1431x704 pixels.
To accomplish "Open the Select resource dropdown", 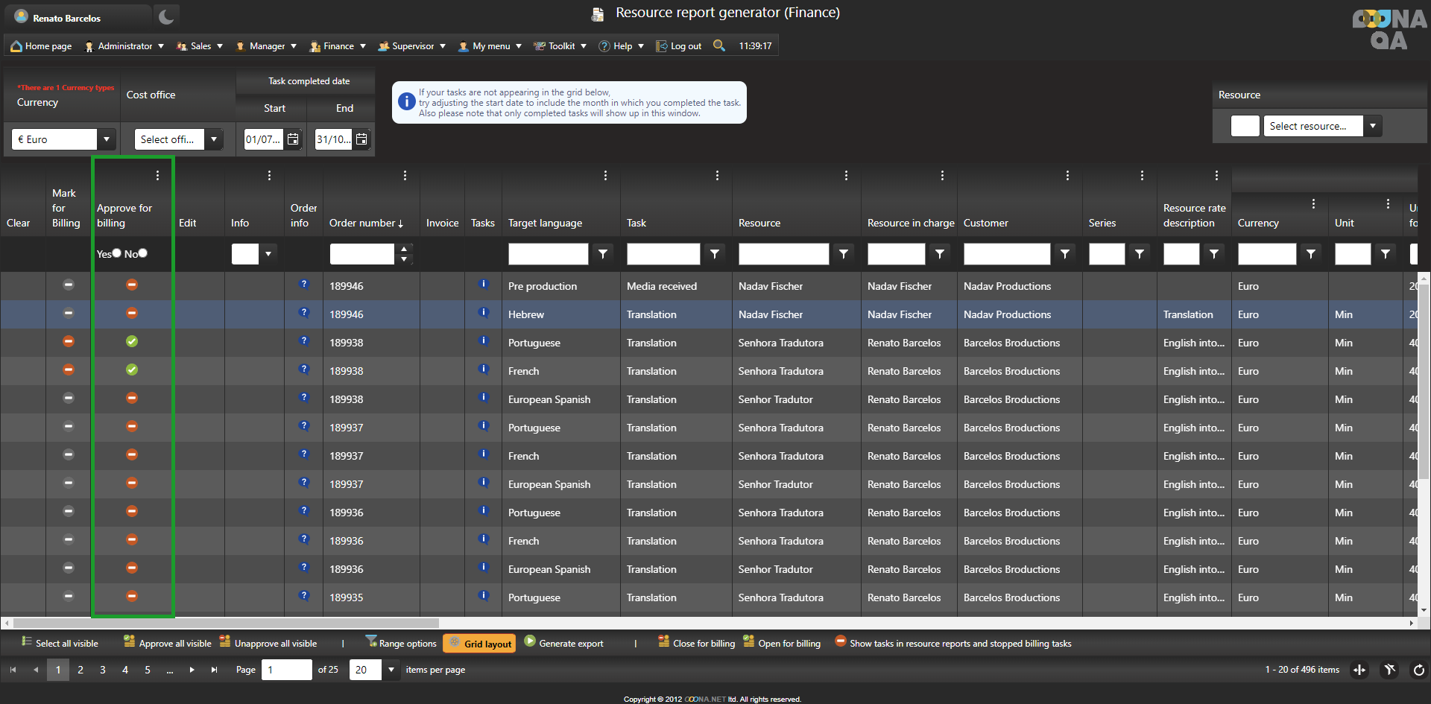I will pyautogui.click(x=1372, y=126).
